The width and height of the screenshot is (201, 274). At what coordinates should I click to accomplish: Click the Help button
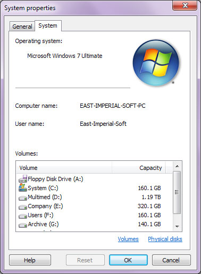coord(30,260)
